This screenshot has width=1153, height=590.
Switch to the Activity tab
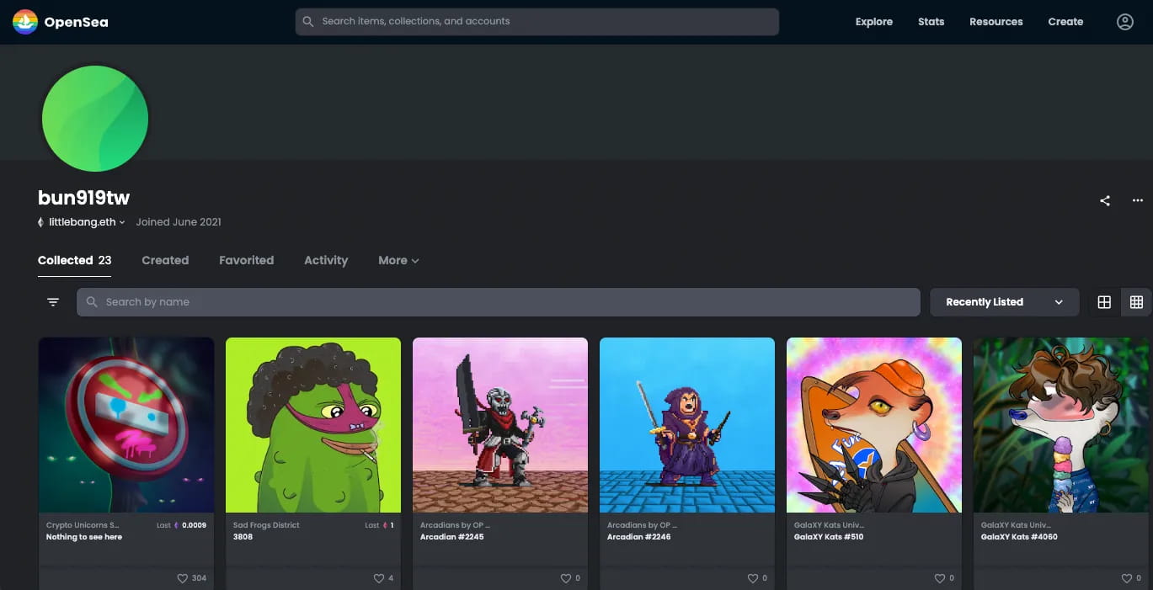click(x=326, y=261)
